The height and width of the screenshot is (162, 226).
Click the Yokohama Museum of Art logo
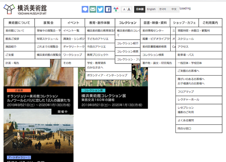click(x=25, y=10)
